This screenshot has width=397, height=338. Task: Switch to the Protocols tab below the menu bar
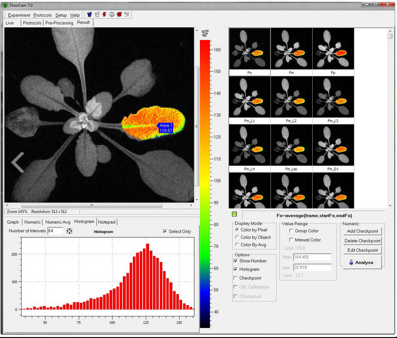tap(32, 23)
